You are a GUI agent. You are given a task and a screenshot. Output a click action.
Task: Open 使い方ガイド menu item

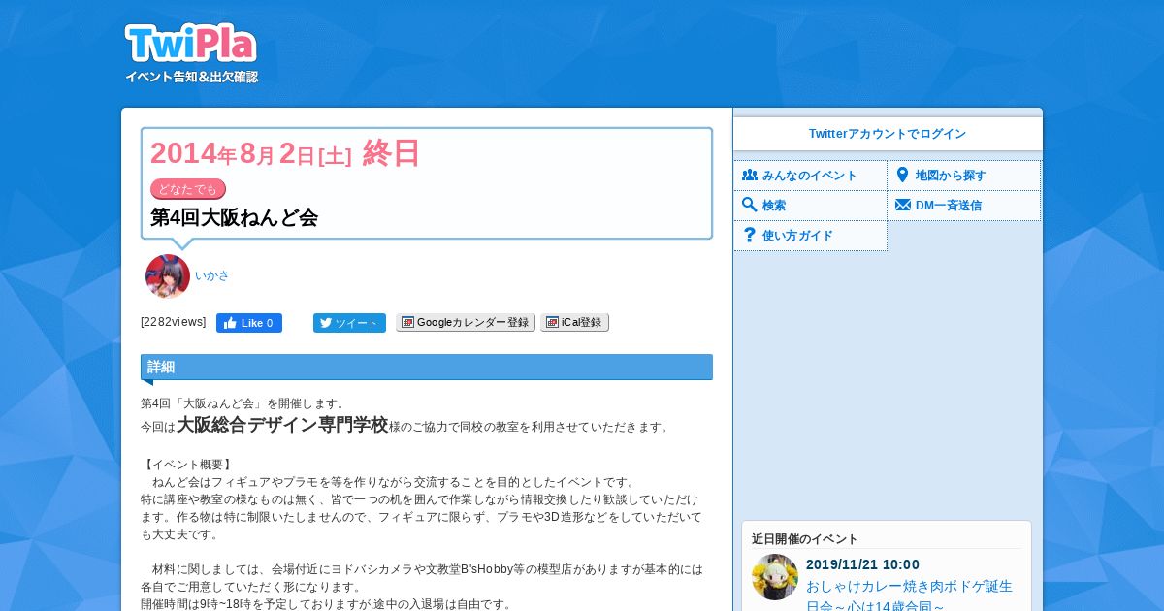810,236
